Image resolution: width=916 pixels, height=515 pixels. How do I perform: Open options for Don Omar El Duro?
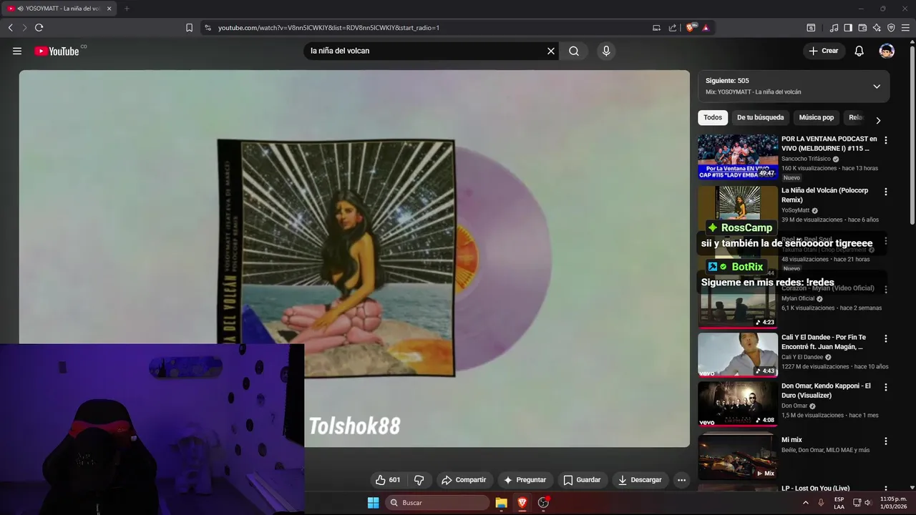click(886, 387)
